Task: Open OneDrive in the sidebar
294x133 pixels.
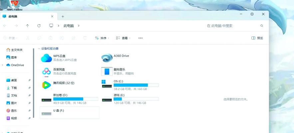Action: (x=15, y=65)
